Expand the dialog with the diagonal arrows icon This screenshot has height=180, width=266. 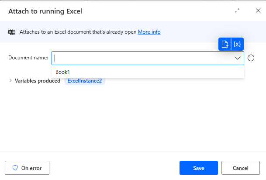click(237, 10)
